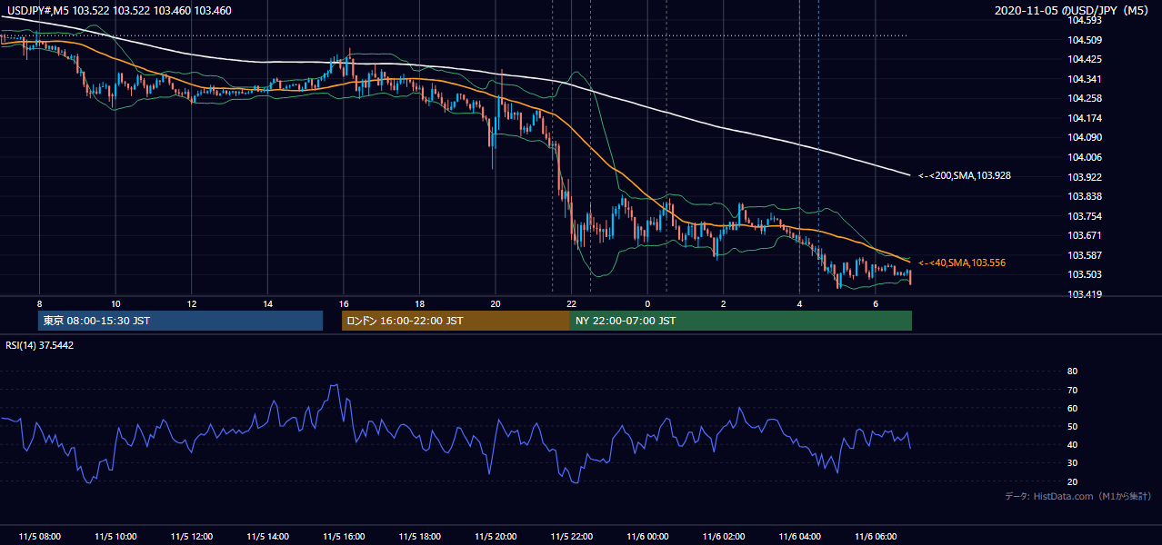Viewport: 1162px width, 545px height.
Task: Click the 11/5 16:00 date label
Action: point(344,536)
